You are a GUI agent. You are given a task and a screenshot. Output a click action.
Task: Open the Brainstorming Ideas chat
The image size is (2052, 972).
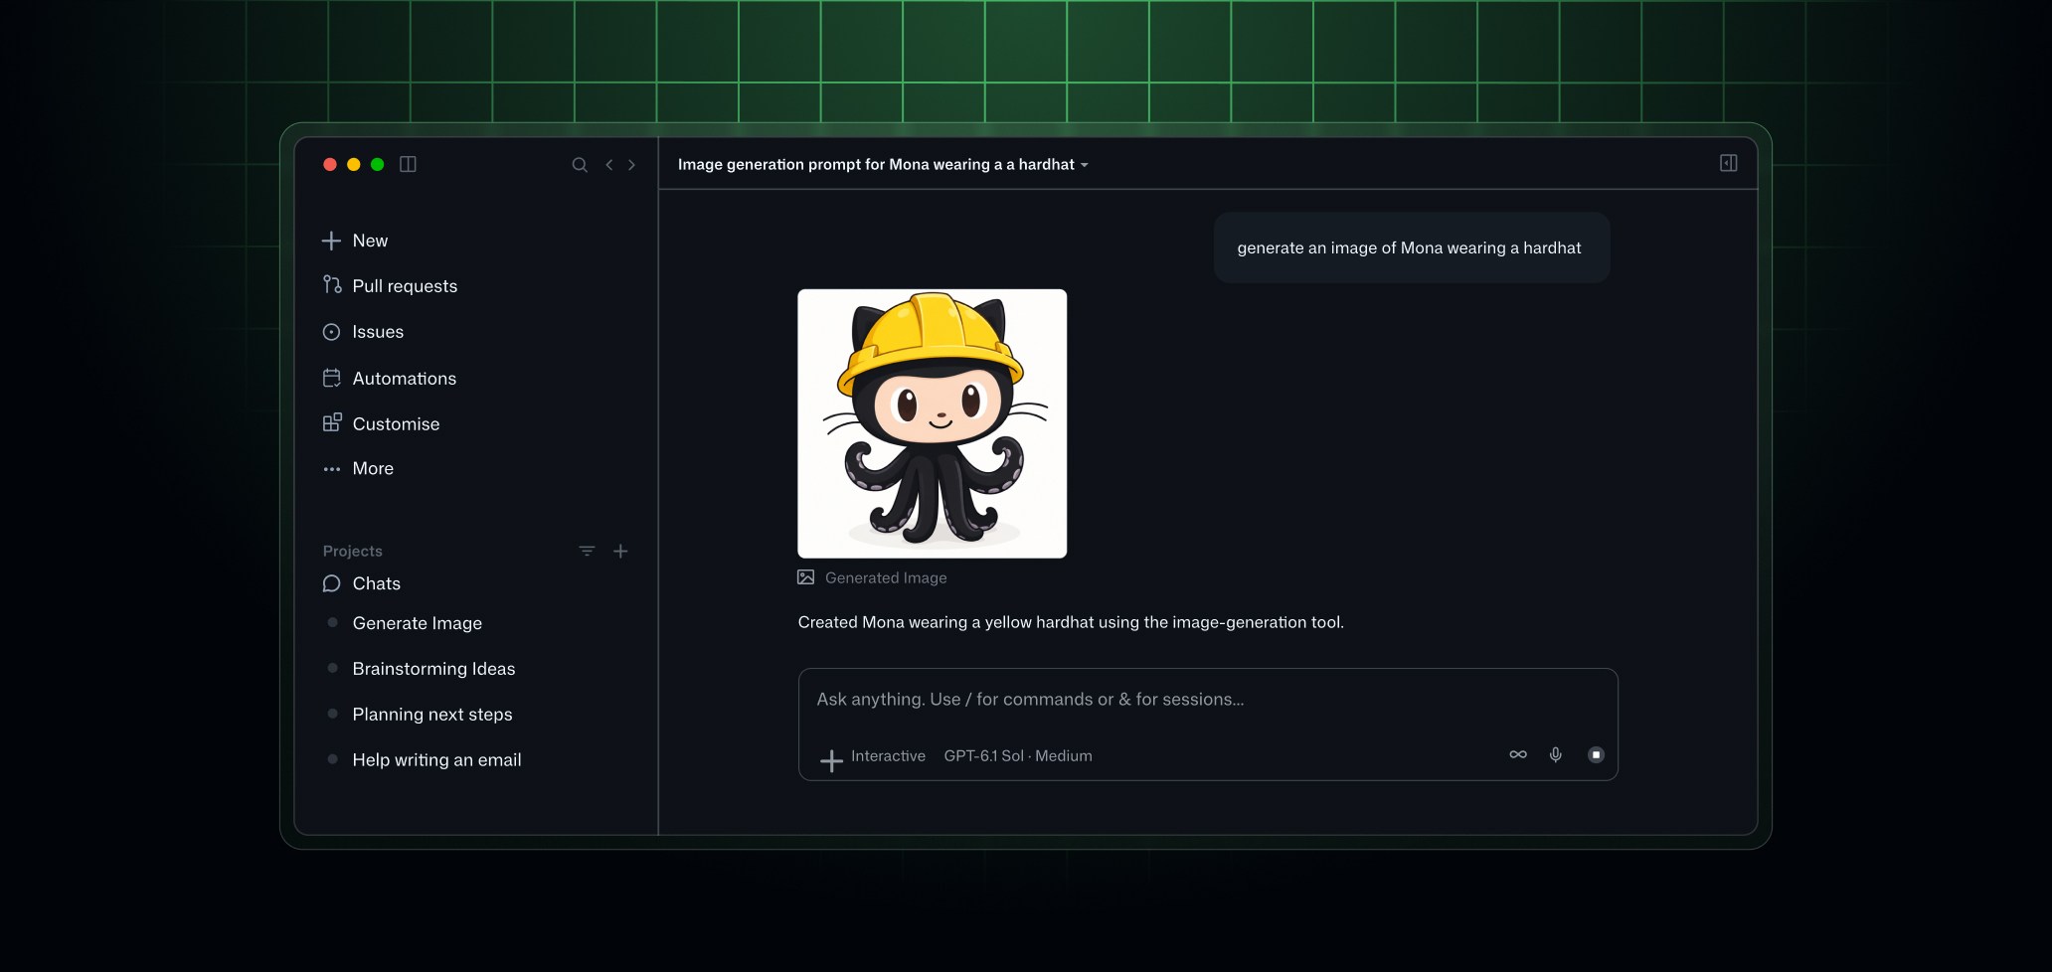pos(433,669)
